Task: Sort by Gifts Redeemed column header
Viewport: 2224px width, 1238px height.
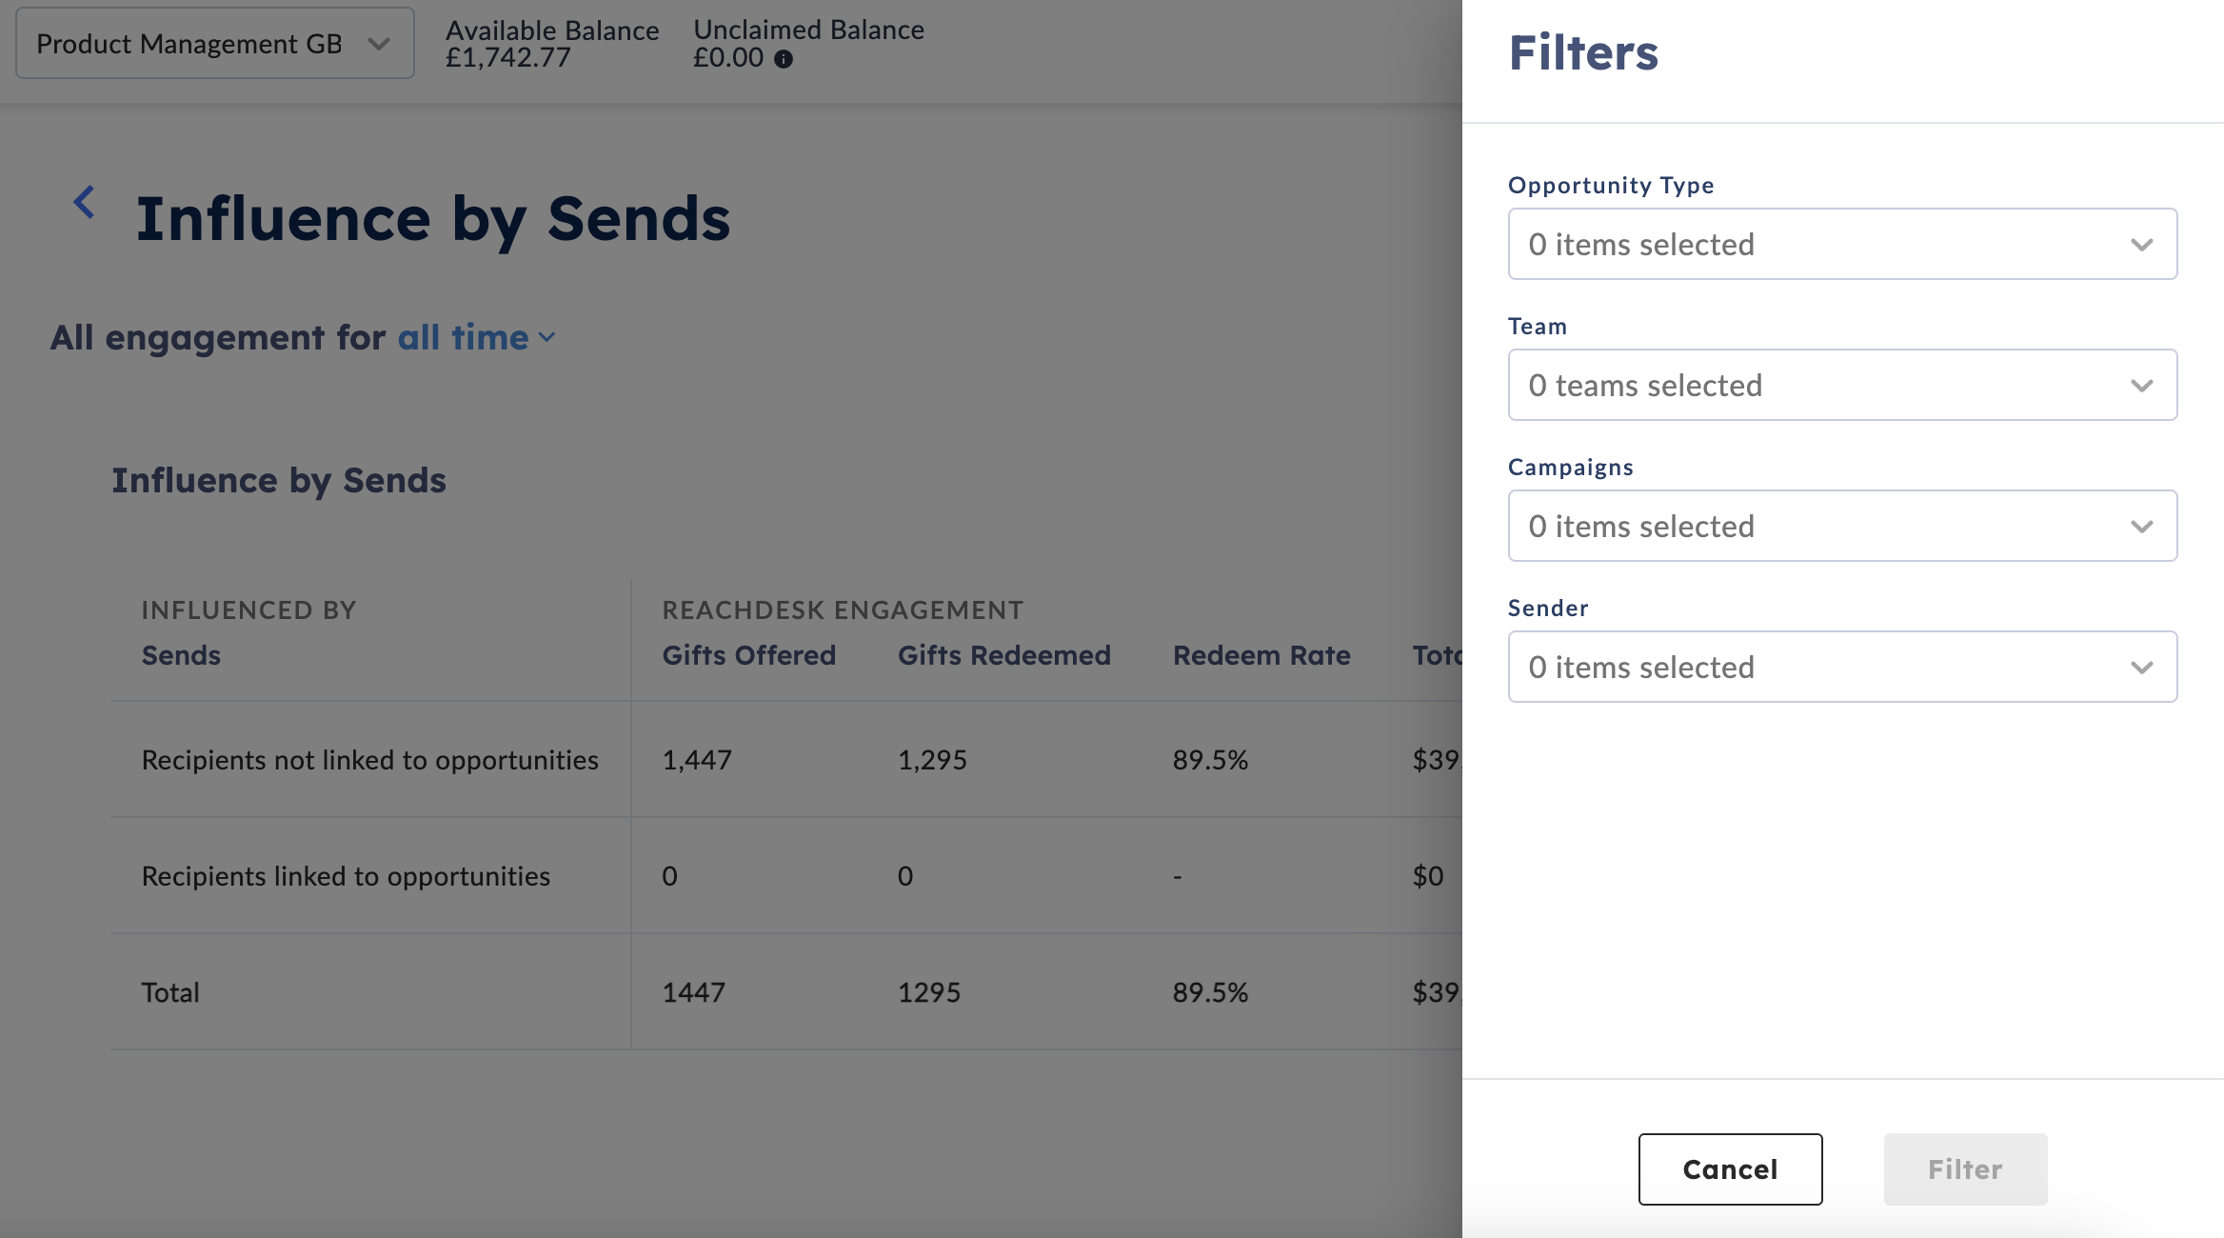Action: tap(1004, 655)
